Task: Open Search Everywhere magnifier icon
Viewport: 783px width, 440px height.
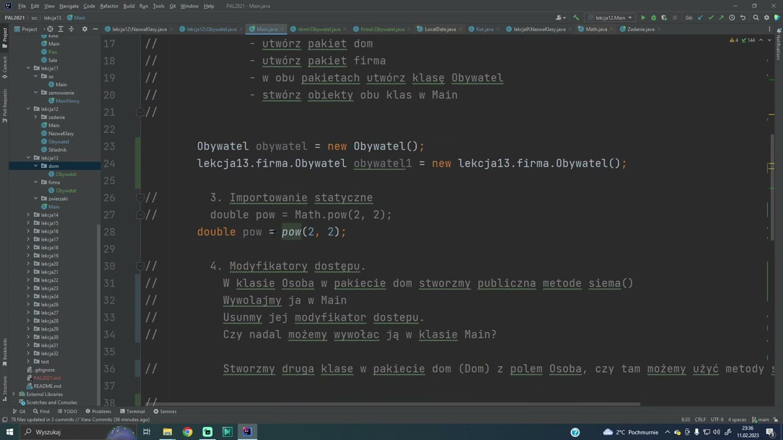Action: [756, 18]
